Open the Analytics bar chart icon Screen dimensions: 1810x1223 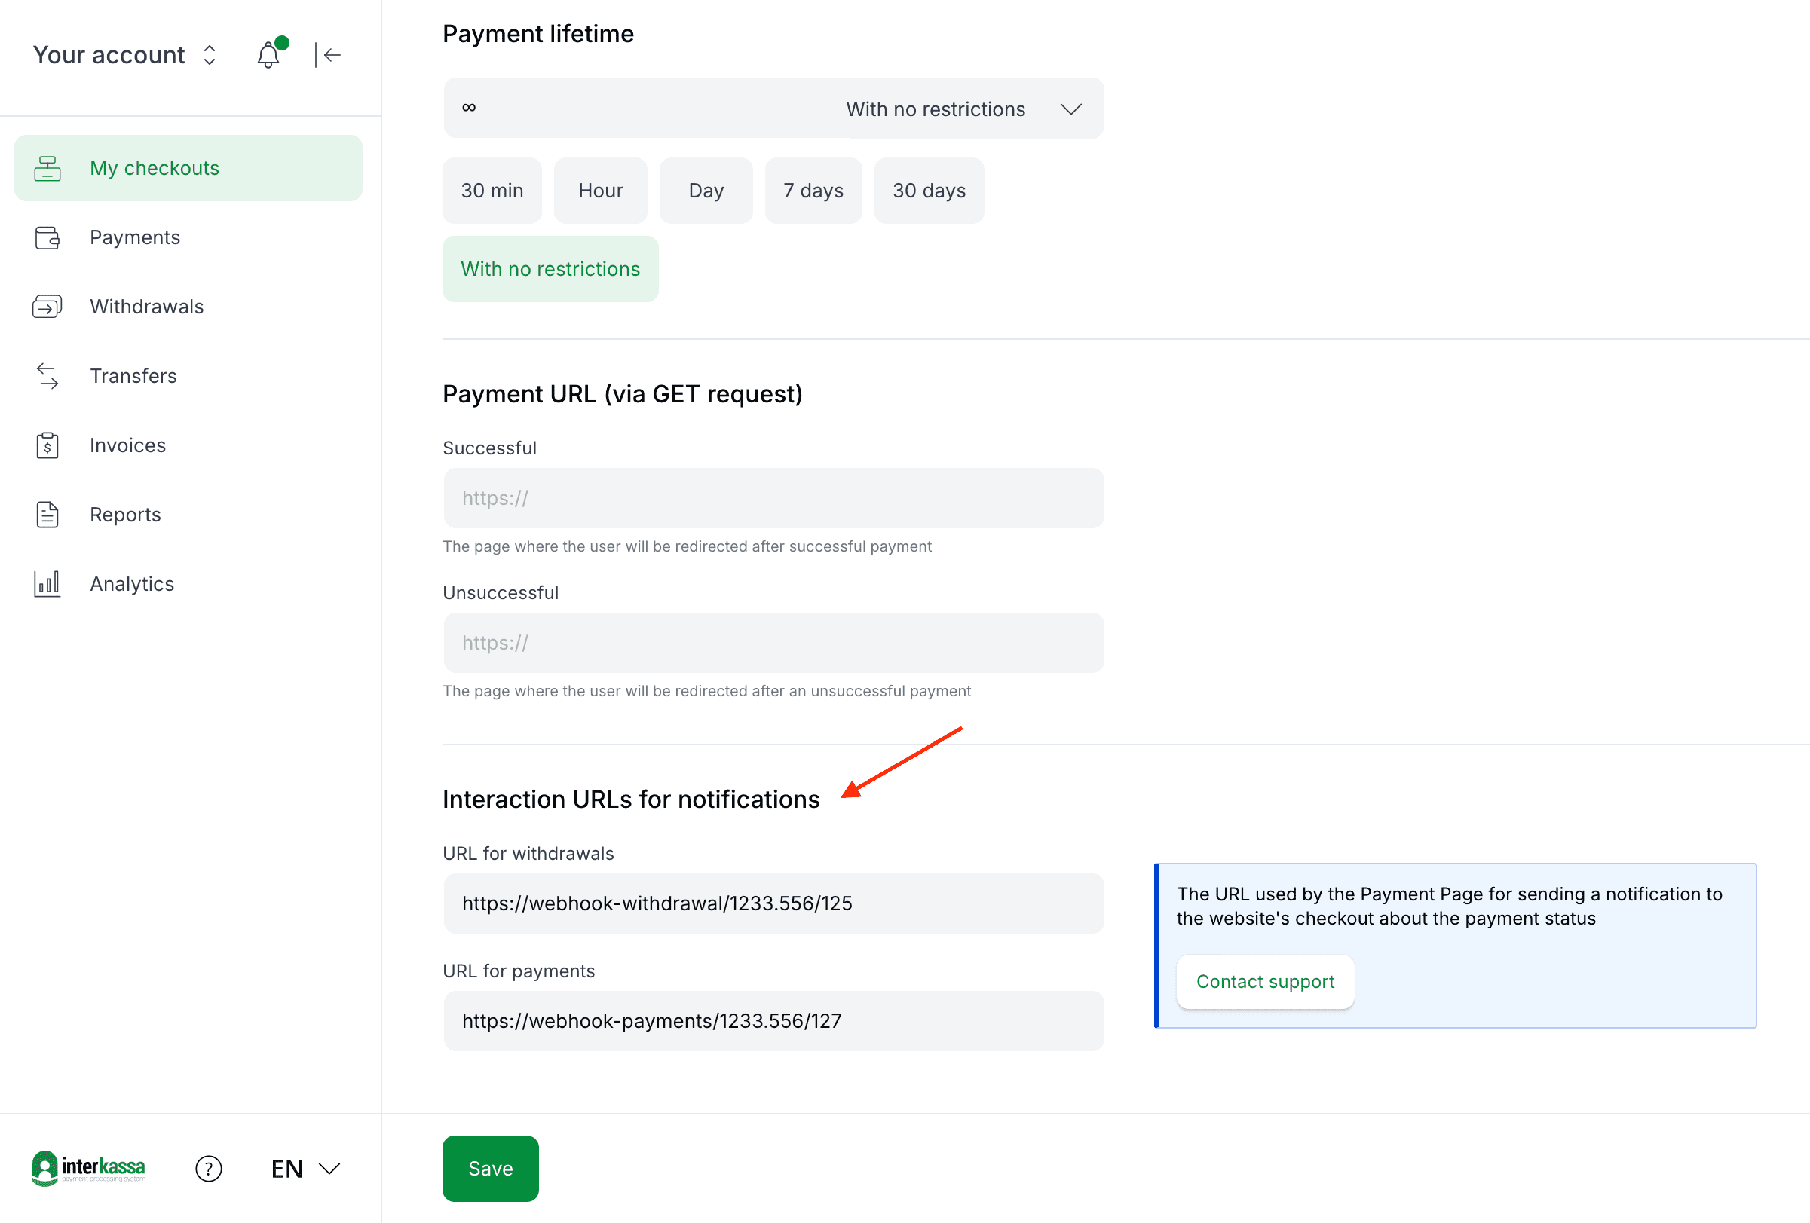coord(47,583)
